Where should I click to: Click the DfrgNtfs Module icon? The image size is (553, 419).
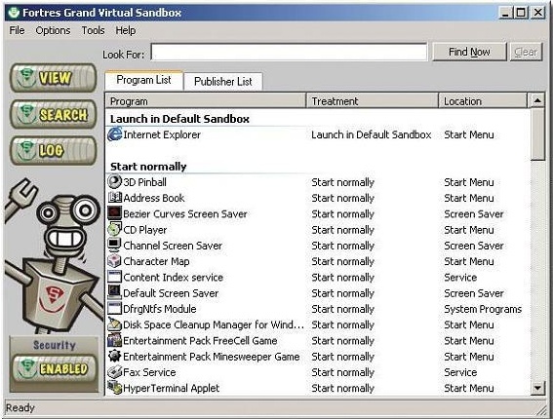click(x=115, y=308)
